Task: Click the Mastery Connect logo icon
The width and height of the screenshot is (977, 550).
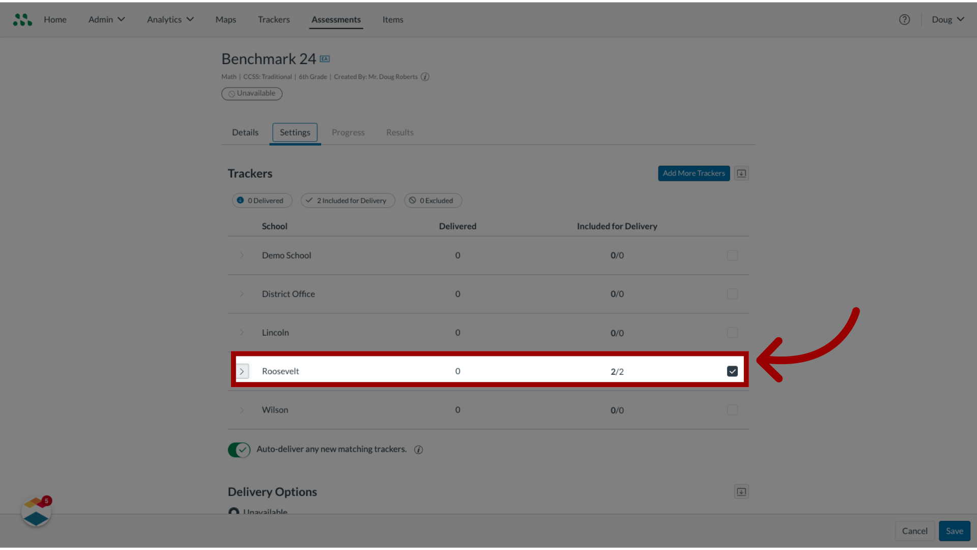Action: click(x=22, y=19)
